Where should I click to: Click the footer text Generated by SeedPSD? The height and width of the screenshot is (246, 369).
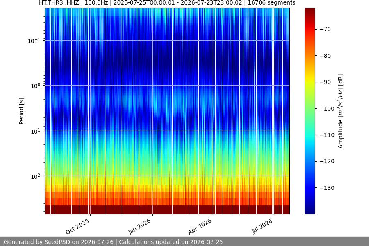pos(113,242)
